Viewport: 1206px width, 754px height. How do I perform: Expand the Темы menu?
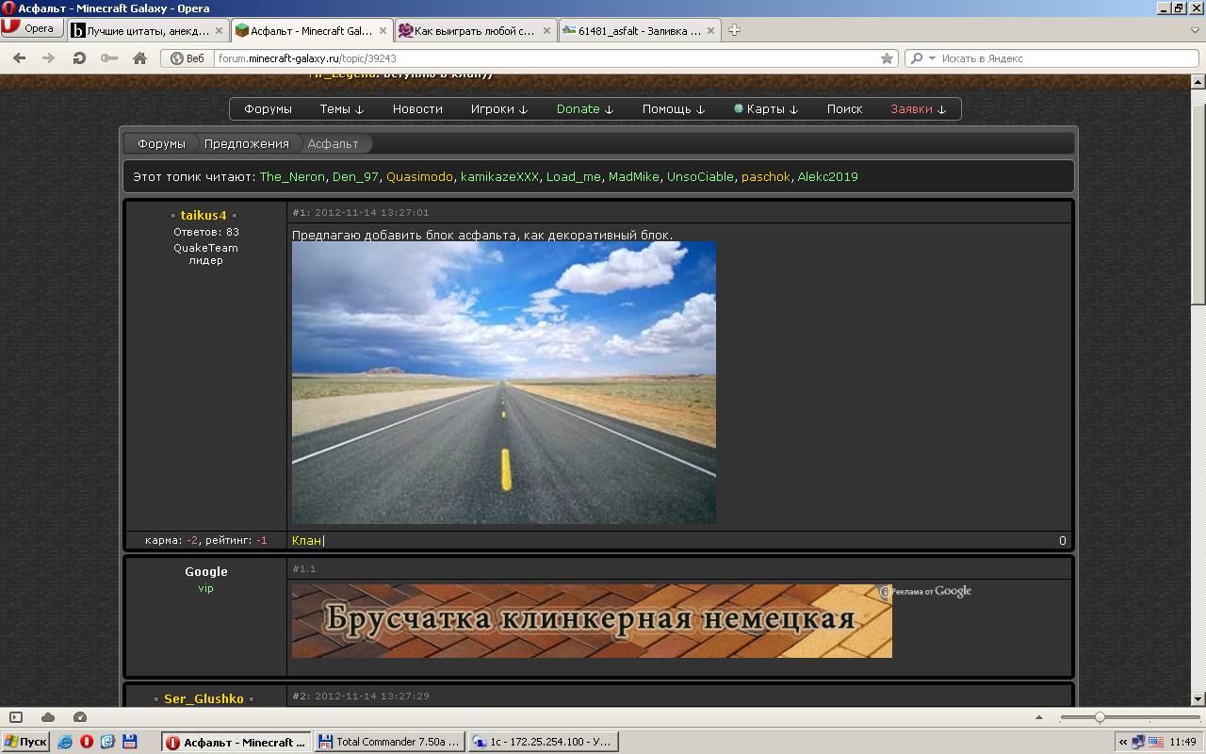tap(341, 108)
